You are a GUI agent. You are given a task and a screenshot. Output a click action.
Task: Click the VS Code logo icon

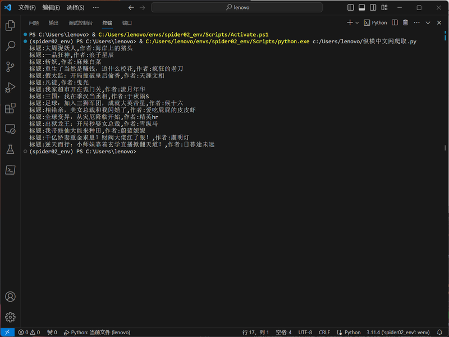8,7
